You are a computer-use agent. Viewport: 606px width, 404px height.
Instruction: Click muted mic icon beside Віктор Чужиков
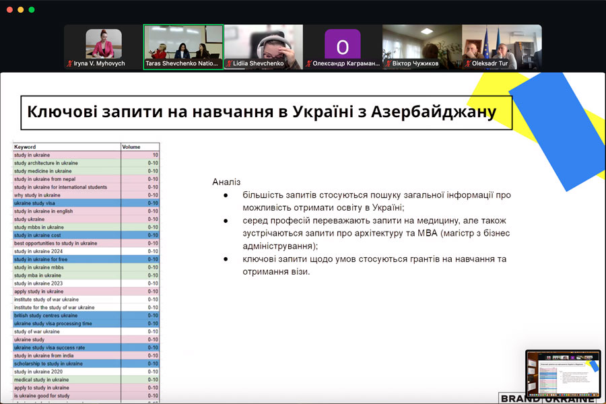(x=388, y=63)
